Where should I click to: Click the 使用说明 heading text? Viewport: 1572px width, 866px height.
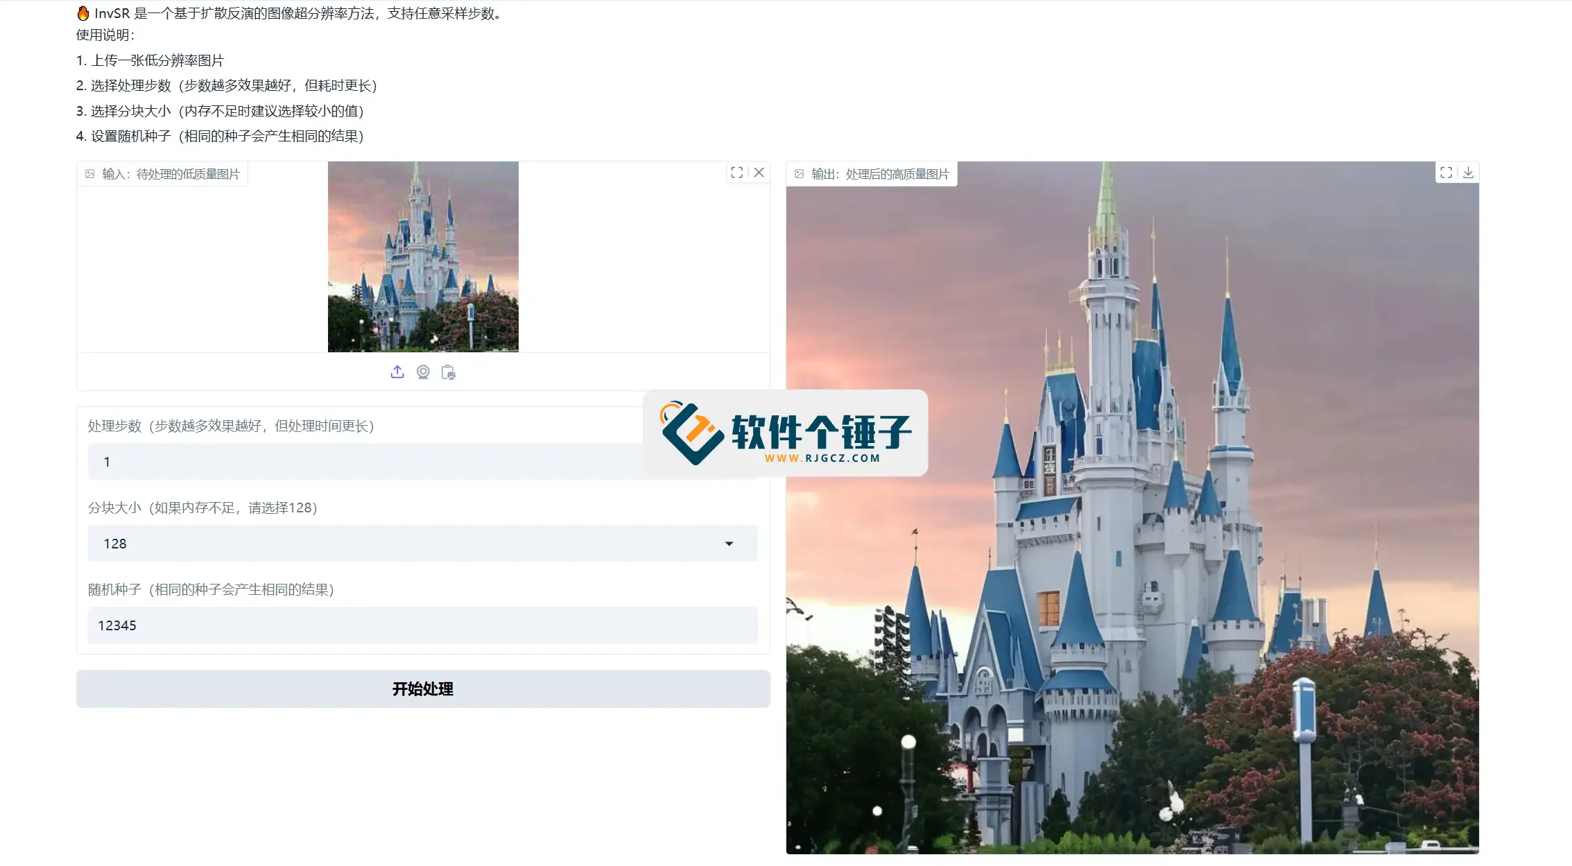tap(105, 35)
